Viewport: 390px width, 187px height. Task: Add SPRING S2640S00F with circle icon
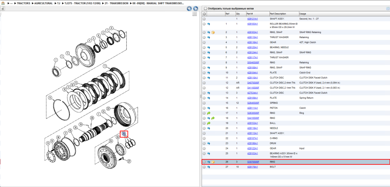pos(204,103)
